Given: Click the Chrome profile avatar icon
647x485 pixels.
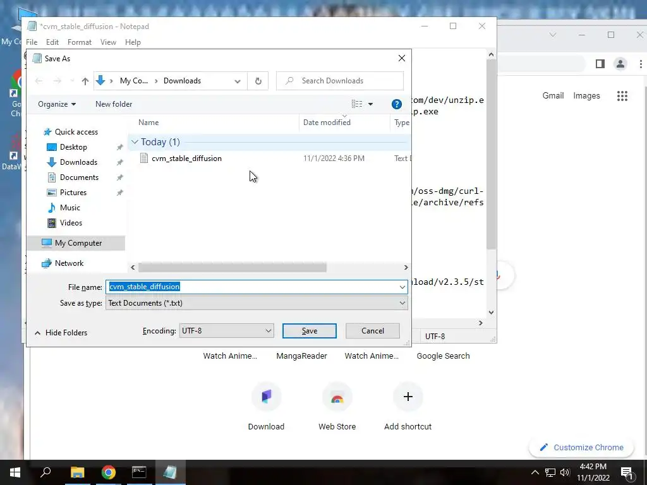Looking at the screenshot, I should 620,64.
